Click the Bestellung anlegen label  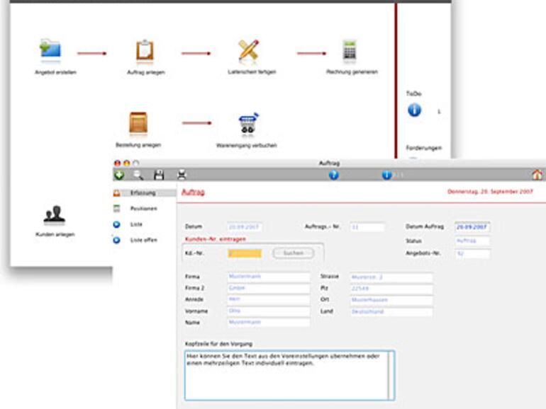tap(138, 145)
